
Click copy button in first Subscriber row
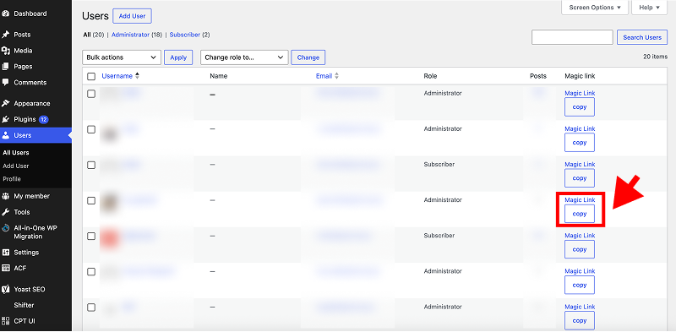(580, 178)
